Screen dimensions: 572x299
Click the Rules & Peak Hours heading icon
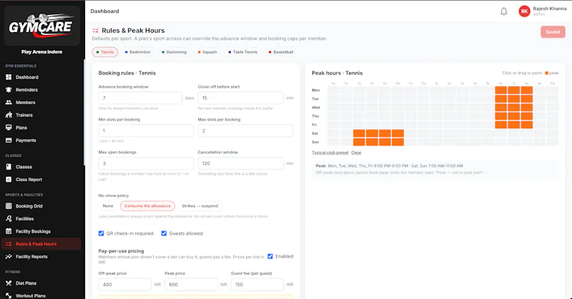[95, 31]
